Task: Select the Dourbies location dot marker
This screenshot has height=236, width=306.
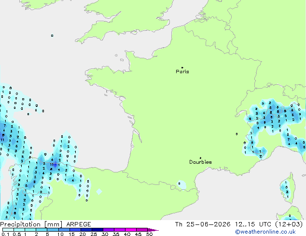Action: click(200, 158)
